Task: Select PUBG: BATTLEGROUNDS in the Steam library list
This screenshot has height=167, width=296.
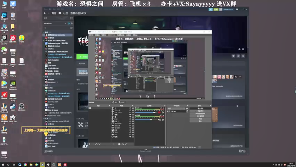Action: pos(57,40)
